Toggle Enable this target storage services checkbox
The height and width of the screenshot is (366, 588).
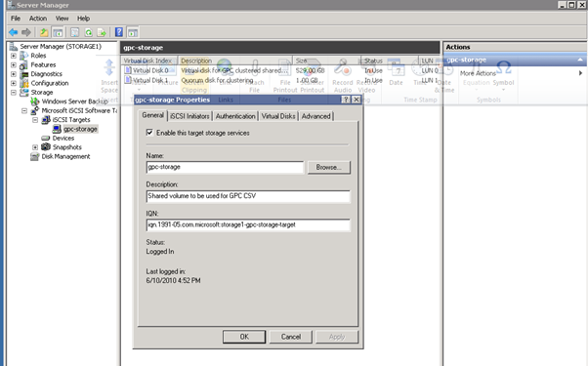pos(149,132)
